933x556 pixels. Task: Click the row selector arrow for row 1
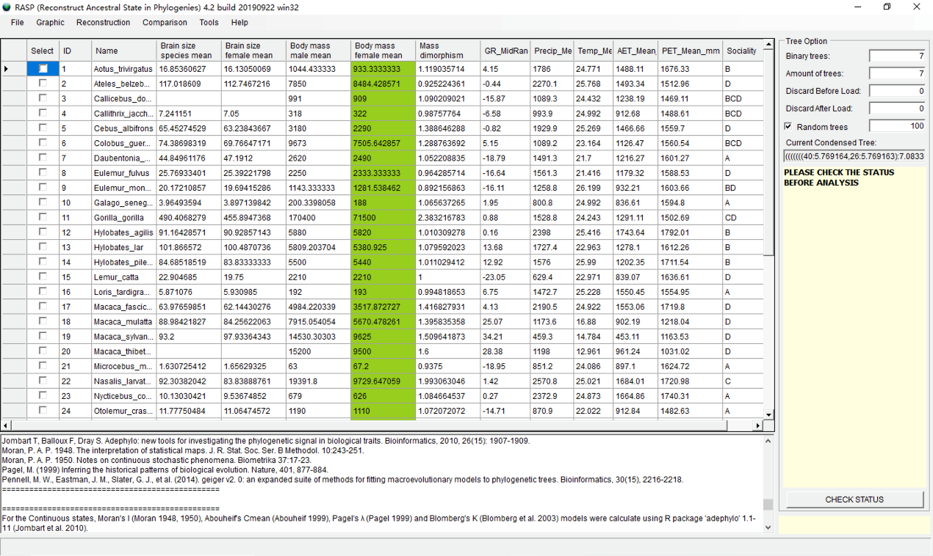tap(13, 69)
